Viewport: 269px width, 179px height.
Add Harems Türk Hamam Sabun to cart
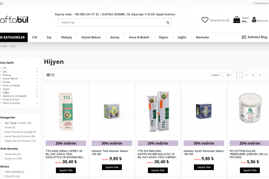[x=112, y=167]
